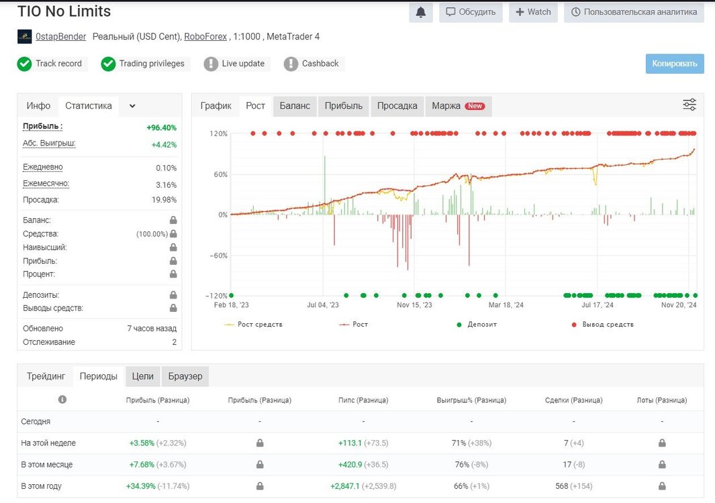Open the RoboForex broker link

pos(205,36)
